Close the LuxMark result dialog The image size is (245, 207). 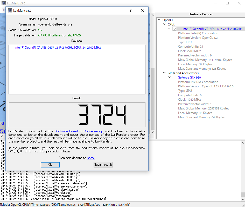click(142, 11)
